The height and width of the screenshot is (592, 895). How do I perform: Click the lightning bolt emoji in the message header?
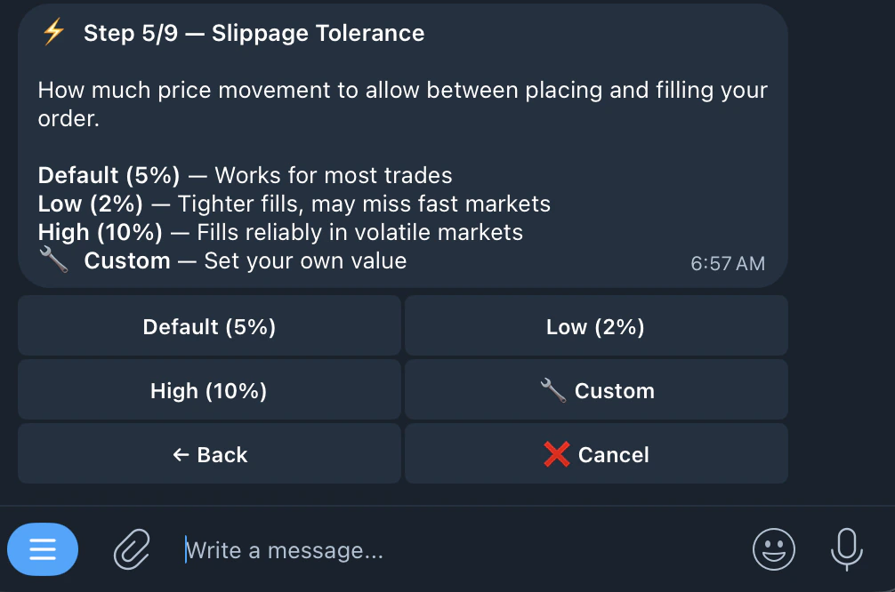coord(53,33)
